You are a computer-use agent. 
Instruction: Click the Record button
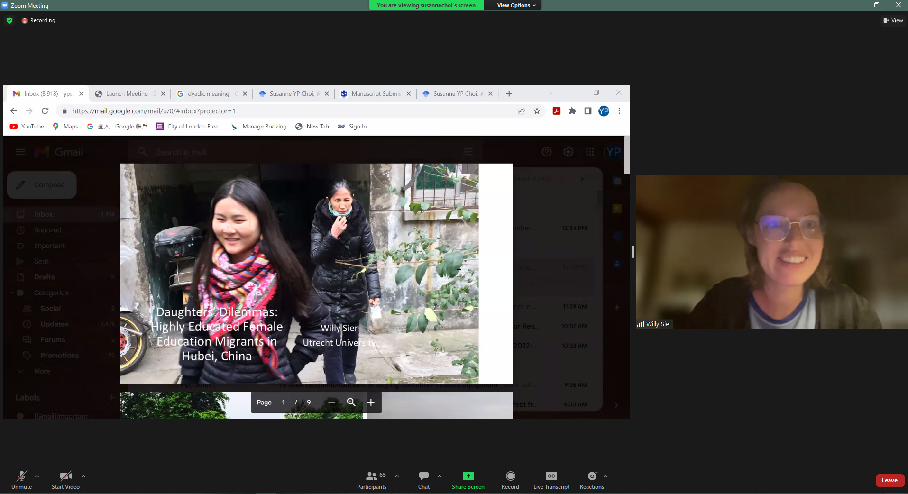(x=510, y=480)
